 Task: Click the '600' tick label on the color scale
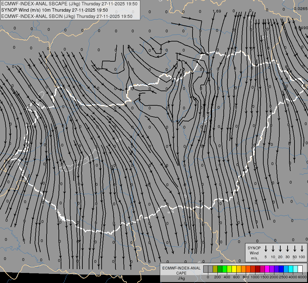[x=236, y=277]
